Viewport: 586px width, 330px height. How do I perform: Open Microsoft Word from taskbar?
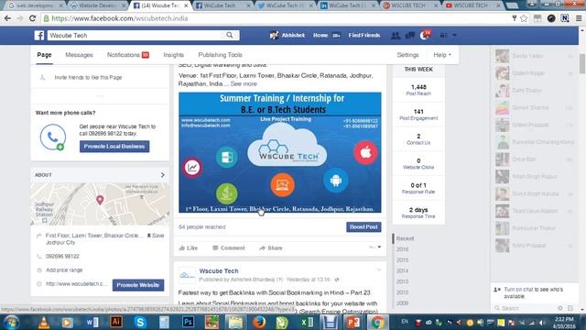pos(92,322)
